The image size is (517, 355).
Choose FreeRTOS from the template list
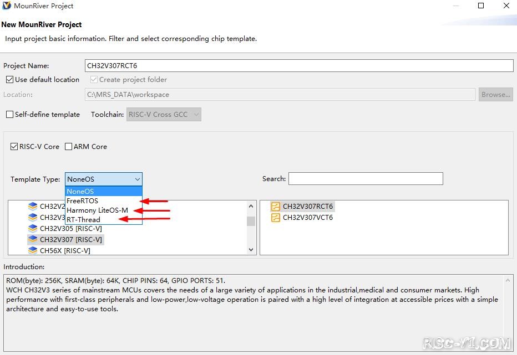82,201
